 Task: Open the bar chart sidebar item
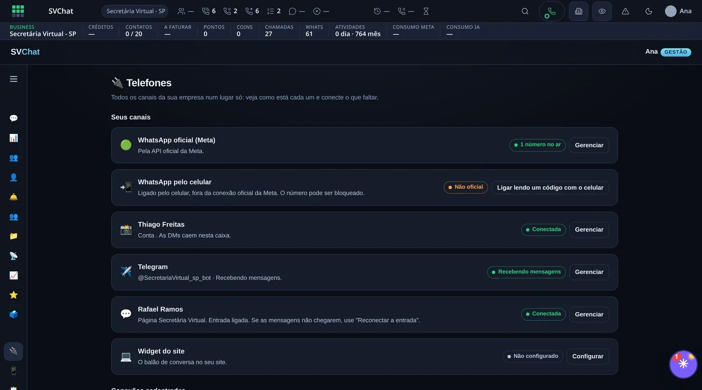click(14, 138)
